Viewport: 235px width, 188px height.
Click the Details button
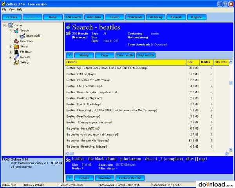pyautogui.click(x=84, y=178)
